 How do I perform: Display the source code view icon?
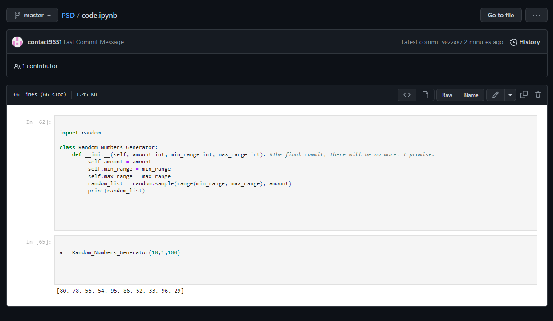[407, 95]
